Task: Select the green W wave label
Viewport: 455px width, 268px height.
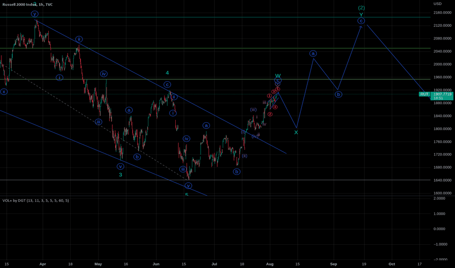Action: coord(278,76)
